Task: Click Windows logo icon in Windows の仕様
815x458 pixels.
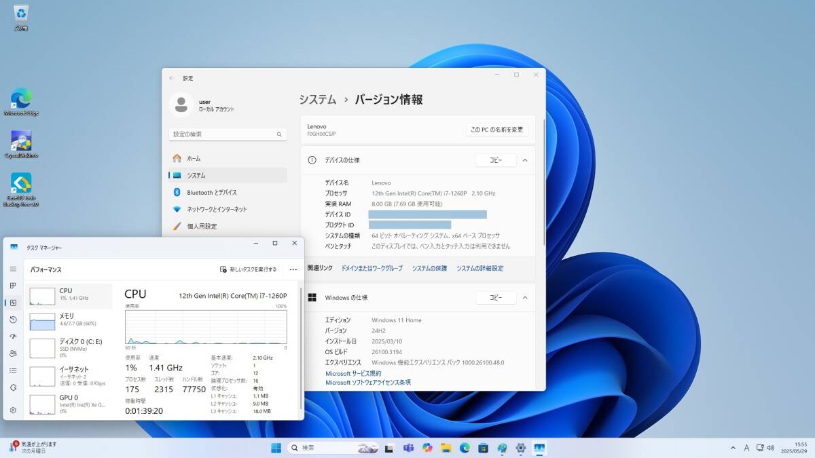Action: click(312, 297)
